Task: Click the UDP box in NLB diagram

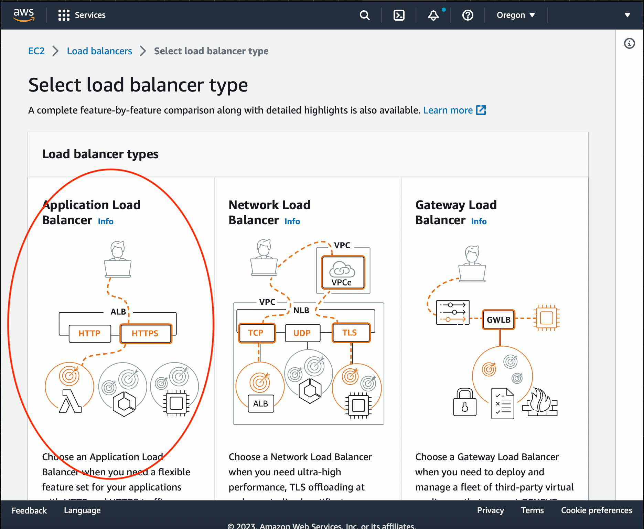Action: click(x=302, y=333)
